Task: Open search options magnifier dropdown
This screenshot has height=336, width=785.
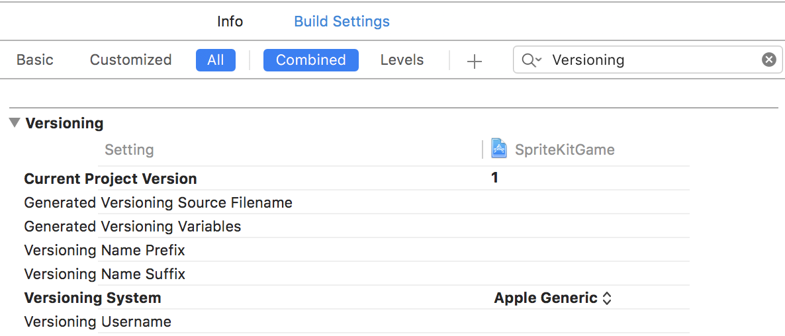Action: click(x=531, y=60)
